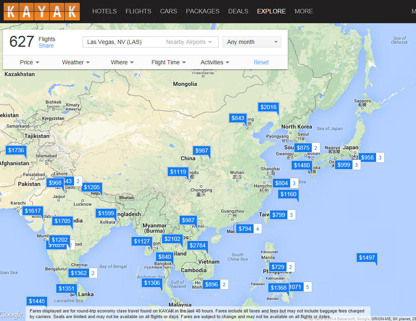
Task: Open the $1599 fare near Kolkata
Action: click(x=106, y=213)
